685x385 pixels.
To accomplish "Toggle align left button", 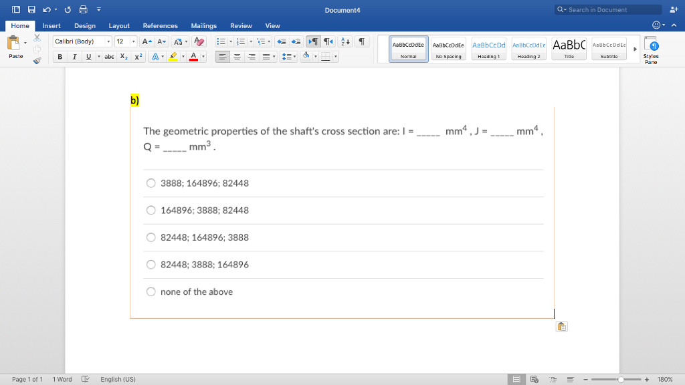I will coord(222,57).
